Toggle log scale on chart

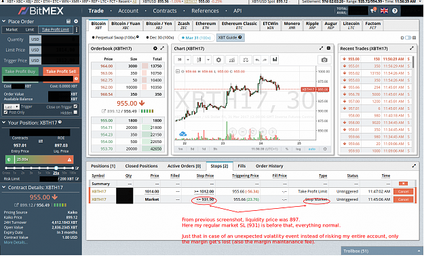click(298, 149)
